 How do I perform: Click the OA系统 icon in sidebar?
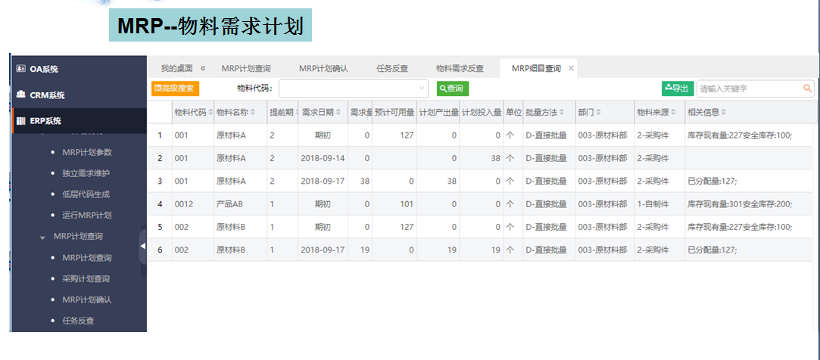20,69
